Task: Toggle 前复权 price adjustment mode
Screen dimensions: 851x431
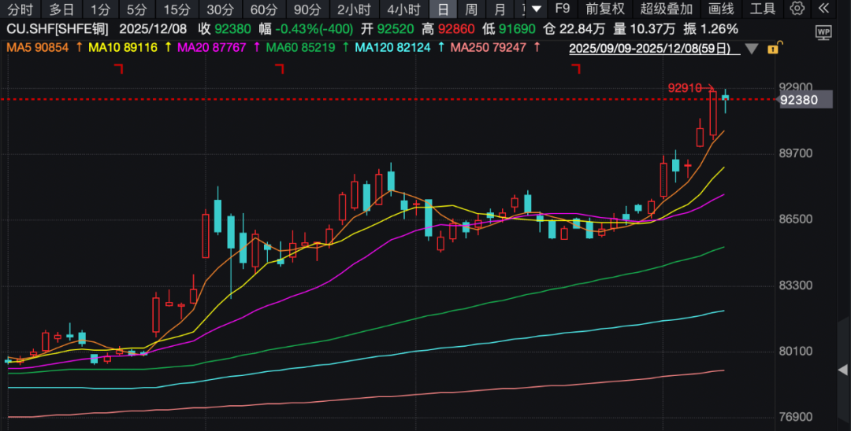Action: [x=605, y=9]
